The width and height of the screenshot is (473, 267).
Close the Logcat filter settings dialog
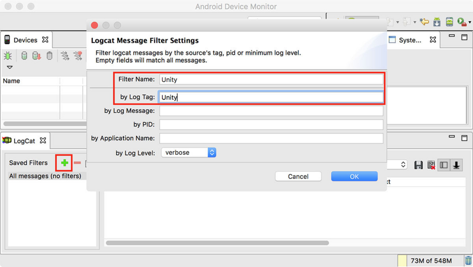tap(94, 25)
